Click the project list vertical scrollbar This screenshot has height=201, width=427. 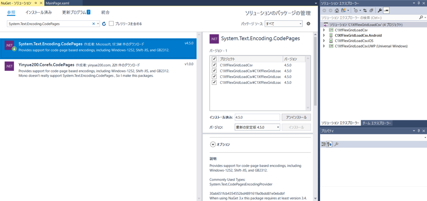[308, 83]
